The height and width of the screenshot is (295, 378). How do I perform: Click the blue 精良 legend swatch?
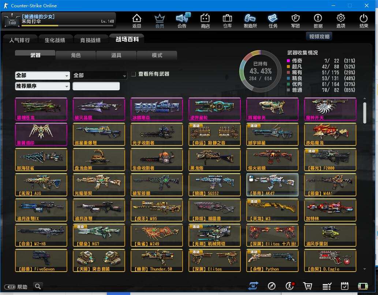pyautogui.click(x=288, y=78)
